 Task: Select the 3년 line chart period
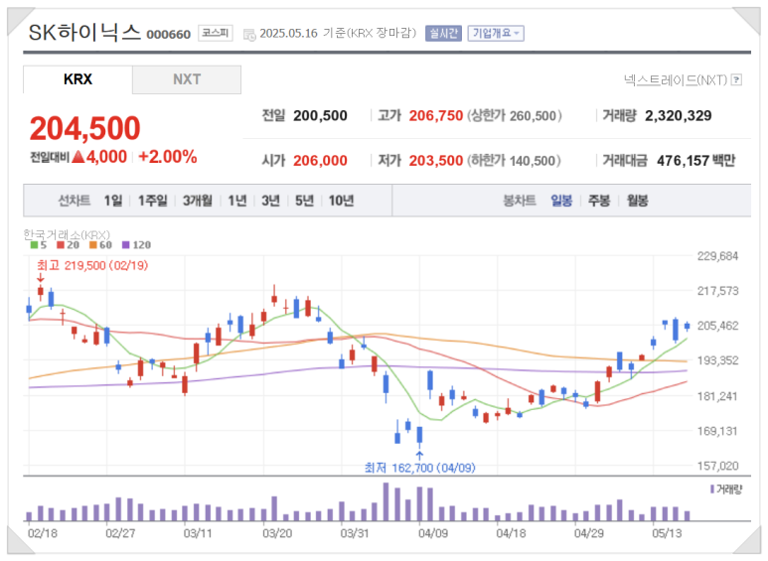click(271, 201)
